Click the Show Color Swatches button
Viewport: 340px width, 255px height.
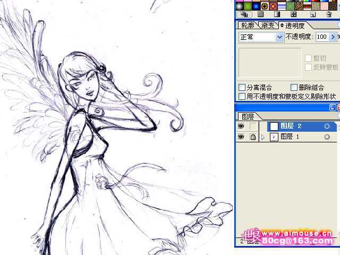point(260,14)
